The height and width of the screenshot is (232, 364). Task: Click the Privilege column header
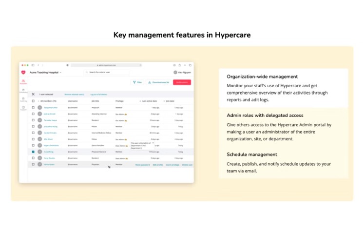[x=119, y=101]
